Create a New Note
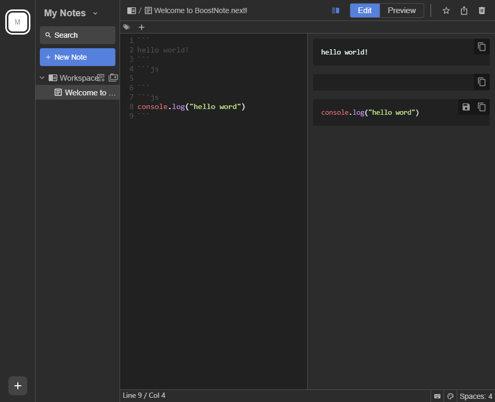The width and height of the screenshot is (495, 402). click(x=78, y=57)
